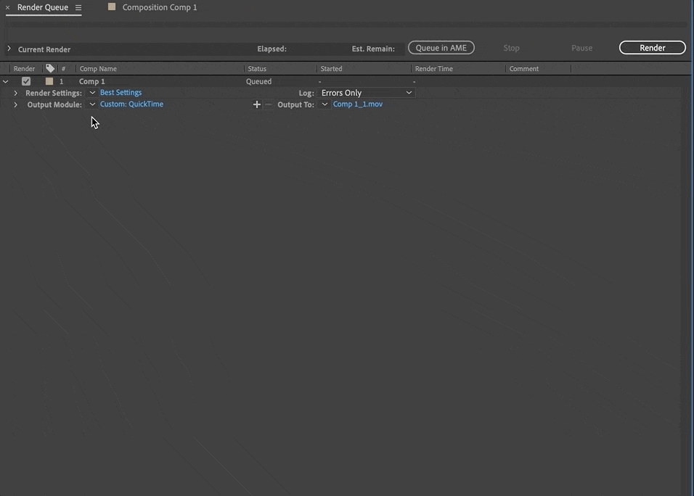
Task: Expand the Output Module details
Action: 16,104
